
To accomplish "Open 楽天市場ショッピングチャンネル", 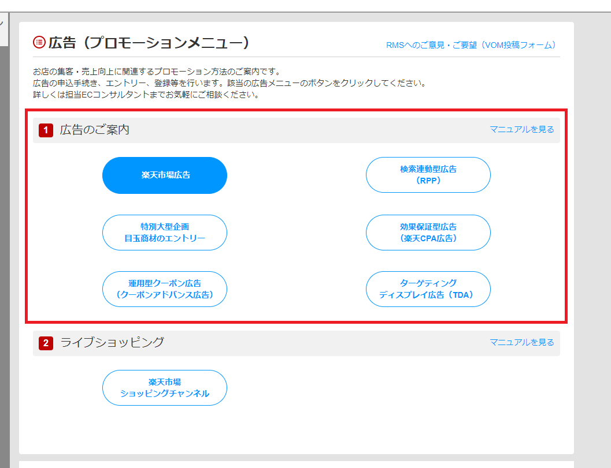I will pos(165,388).
